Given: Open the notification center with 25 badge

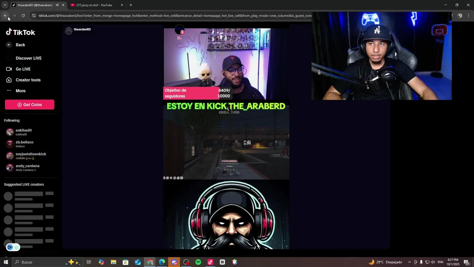Looking at the screenshot, I should pyautogui.click(x=467, y=263).
